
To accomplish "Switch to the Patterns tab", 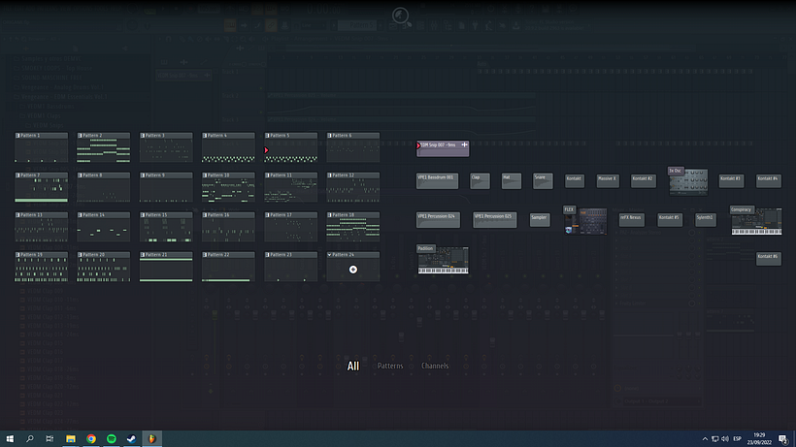I will click(x=390, y=366).
